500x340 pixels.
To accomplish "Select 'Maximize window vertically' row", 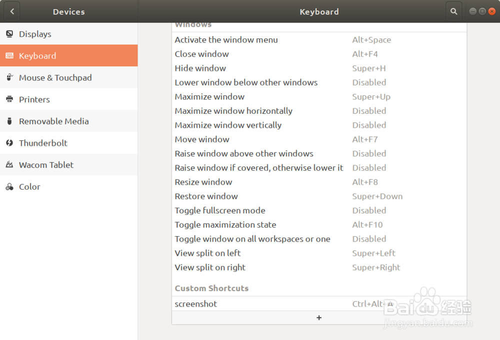I will (x=319, y=125).
